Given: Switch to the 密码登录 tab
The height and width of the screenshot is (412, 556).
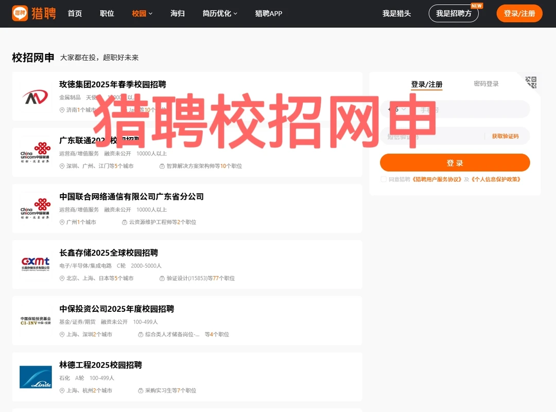Looking at the screenshot, I should pyautogui.click(x=486, y=84).
